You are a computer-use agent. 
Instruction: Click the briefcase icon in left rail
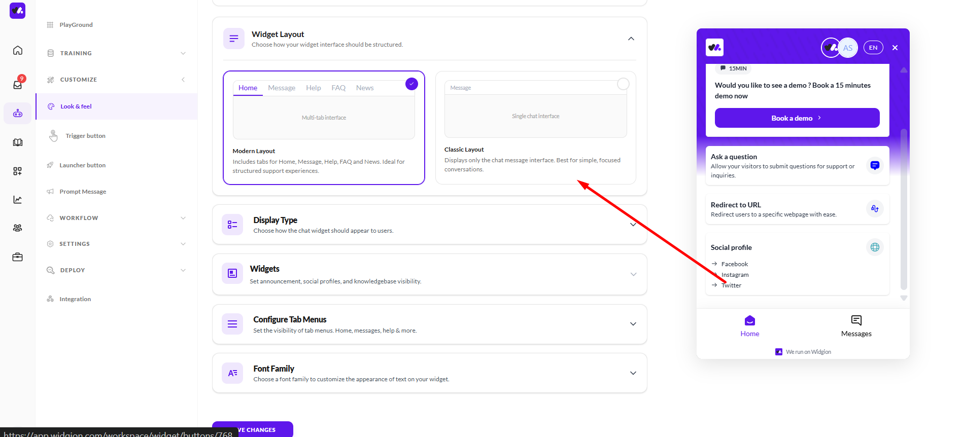[x=18, y=257]
